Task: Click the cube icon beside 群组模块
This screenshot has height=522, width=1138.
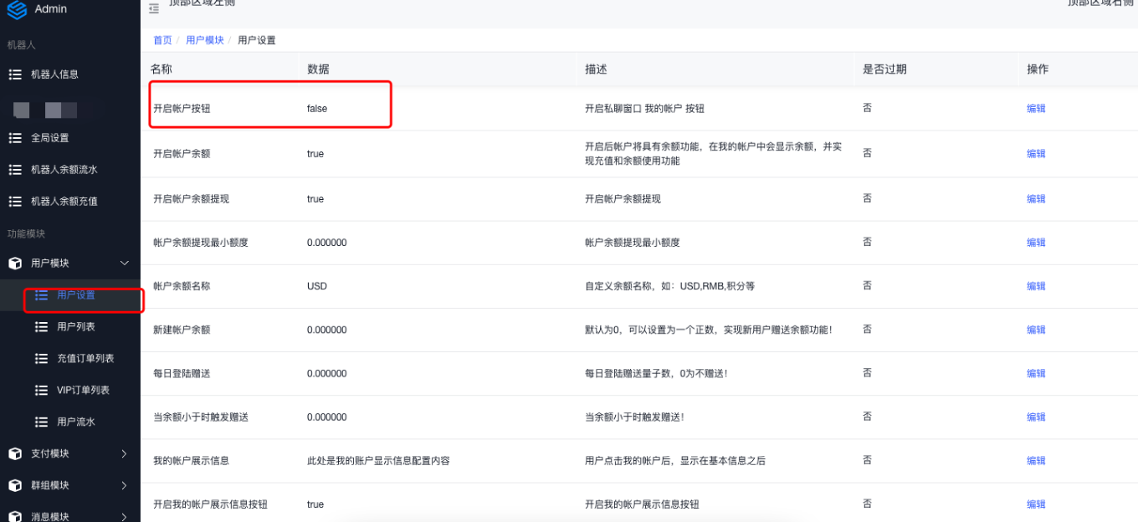Action: [x=15, y=486]
